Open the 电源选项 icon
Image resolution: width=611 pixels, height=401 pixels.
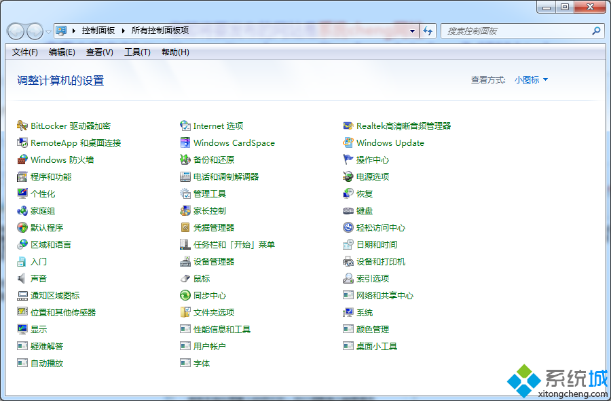[348, 176]
